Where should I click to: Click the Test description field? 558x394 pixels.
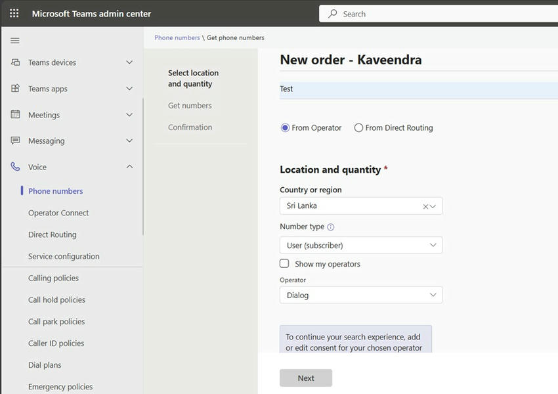pyautogui.click(x=419, y=89)
